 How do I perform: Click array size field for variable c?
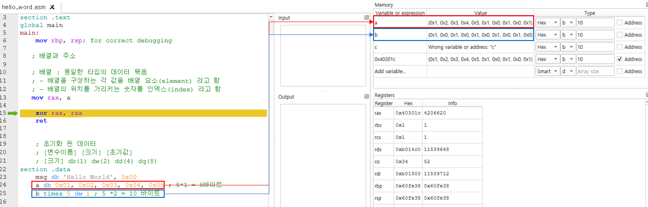(595, 47)
